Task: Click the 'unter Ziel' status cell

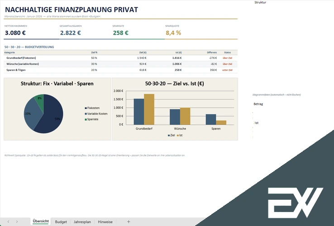Action: (x=227, y=70)
